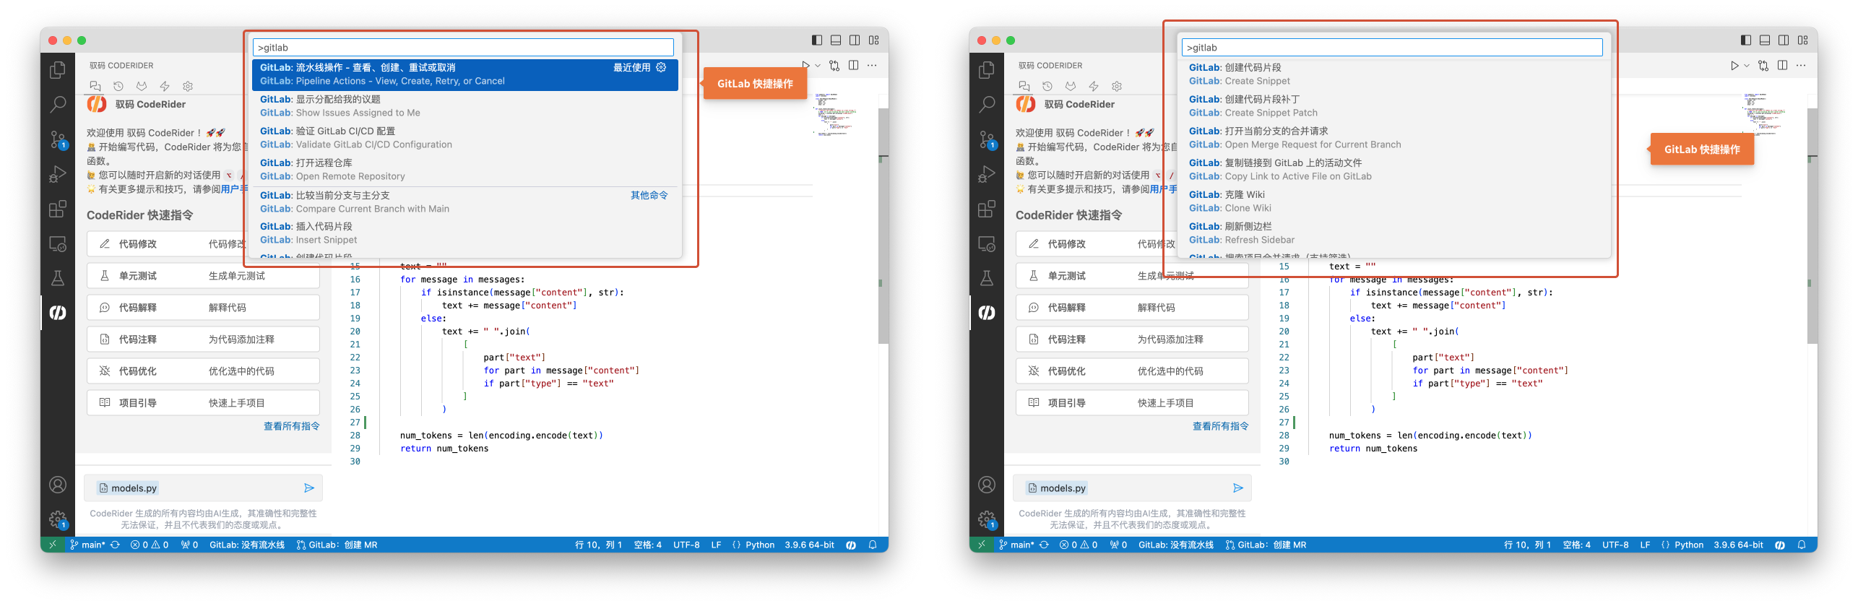Select 'Open Remote Repository' command

click(464, 170)
